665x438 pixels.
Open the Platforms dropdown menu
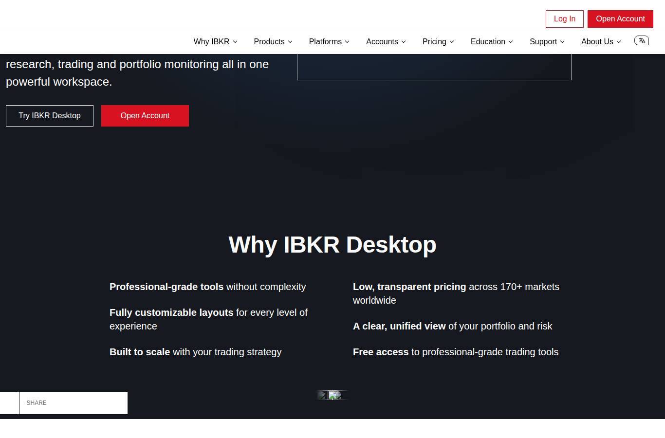point(329,42)
